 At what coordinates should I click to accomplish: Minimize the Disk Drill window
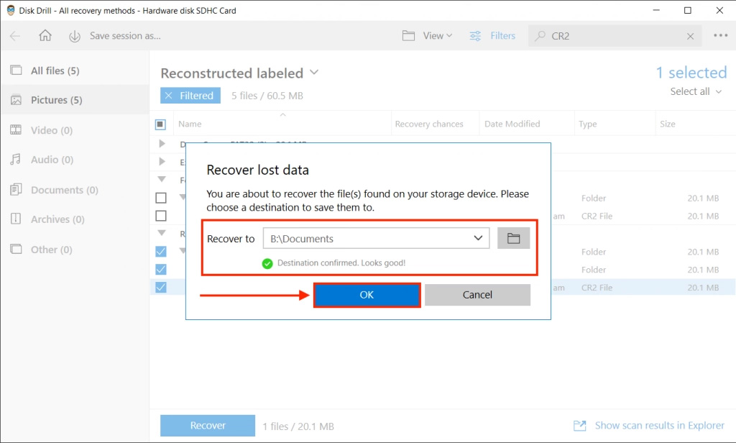656,10
